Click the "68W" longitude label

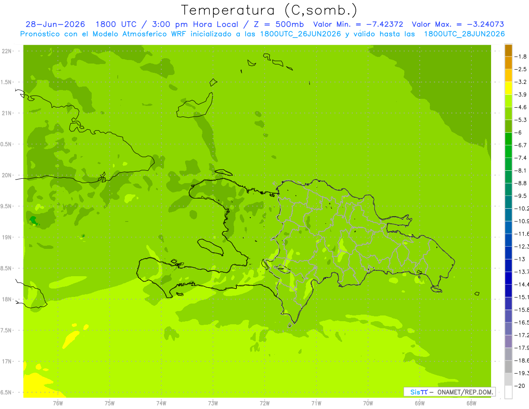[471, 403]
